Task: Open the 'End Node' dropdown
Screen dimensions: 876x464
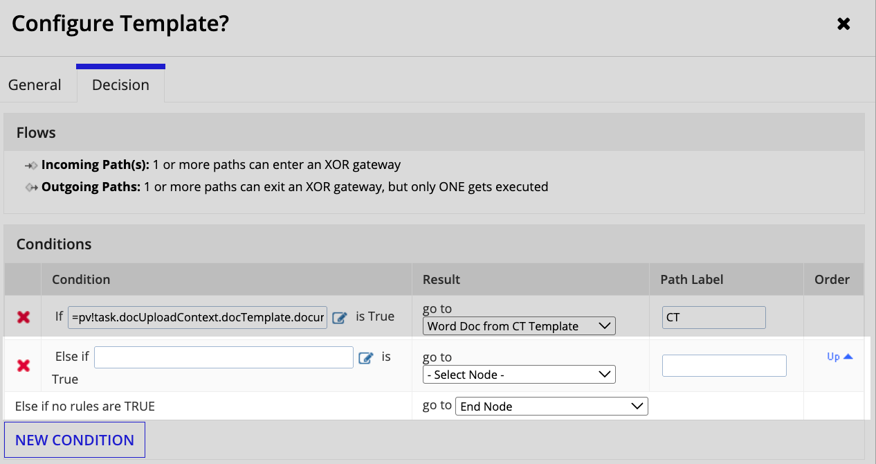Action: coord(551,407)
